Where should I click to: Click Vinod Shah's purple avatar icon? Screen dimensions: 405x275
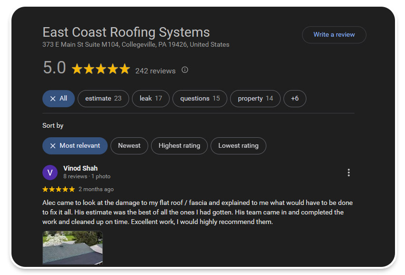click(50, 173)
